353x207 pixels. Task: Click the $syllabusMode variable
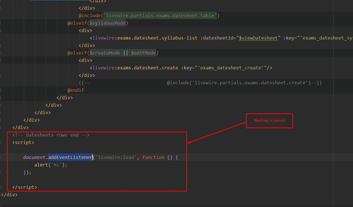pyautogui.click(x=107, y=23)
